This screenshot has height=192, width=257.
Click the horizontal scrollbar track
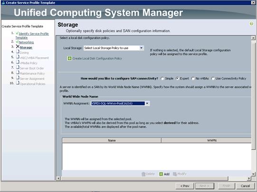238,178
